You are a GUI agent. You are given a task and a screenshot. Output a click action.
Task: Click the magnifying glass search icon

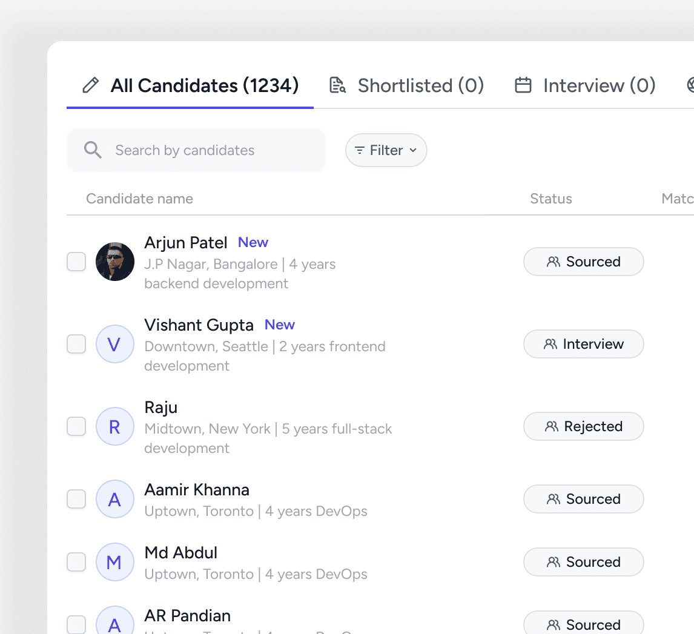click(x=93, y=150)
